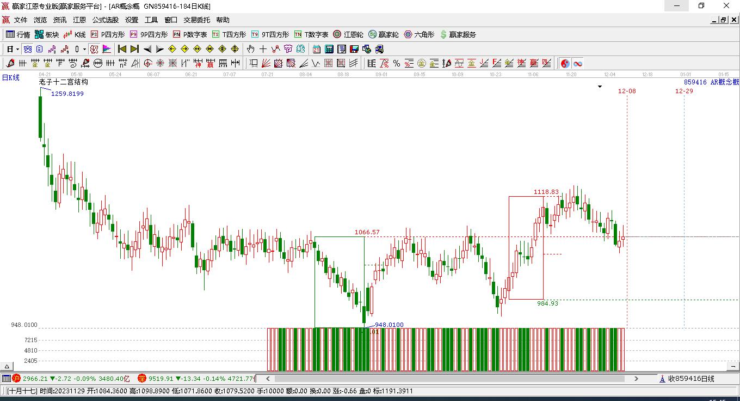Open the 六角形 hexagon chart

(419, 34)
